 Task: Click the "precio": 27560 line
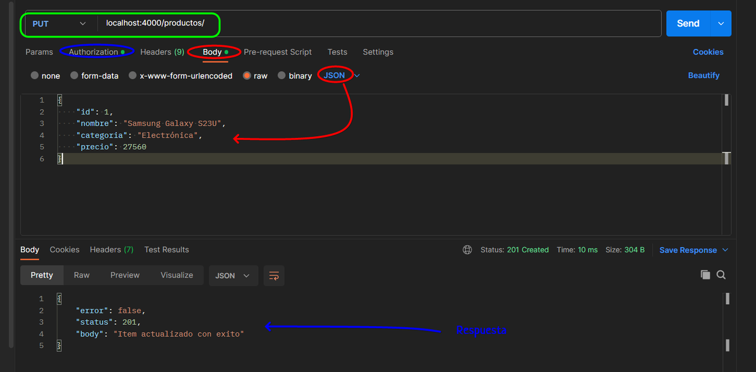[x=111, y=147]
